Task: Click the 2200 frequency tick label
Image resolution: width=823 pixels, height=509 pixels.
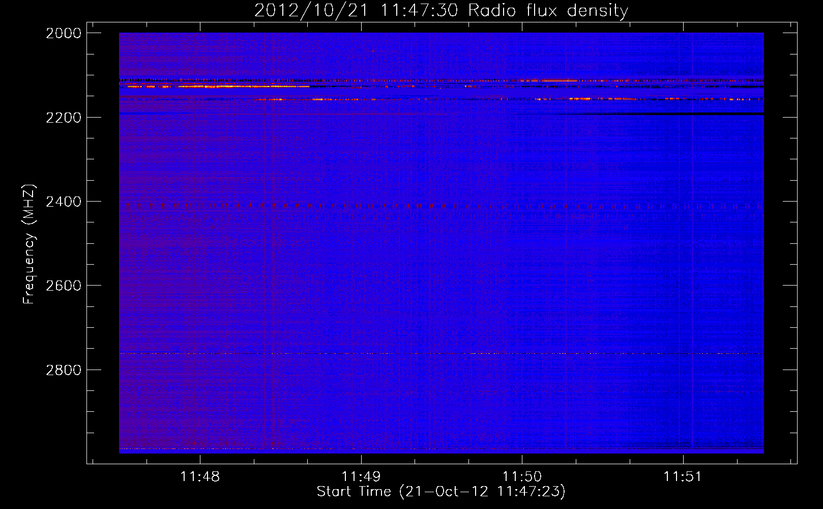Action: [64, 118]
